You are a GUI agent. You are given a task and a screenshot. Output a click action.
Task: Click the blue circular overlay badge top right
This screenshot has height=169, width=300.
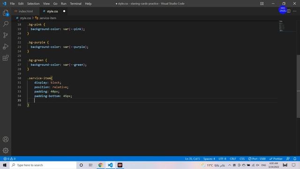pos(283,9)
